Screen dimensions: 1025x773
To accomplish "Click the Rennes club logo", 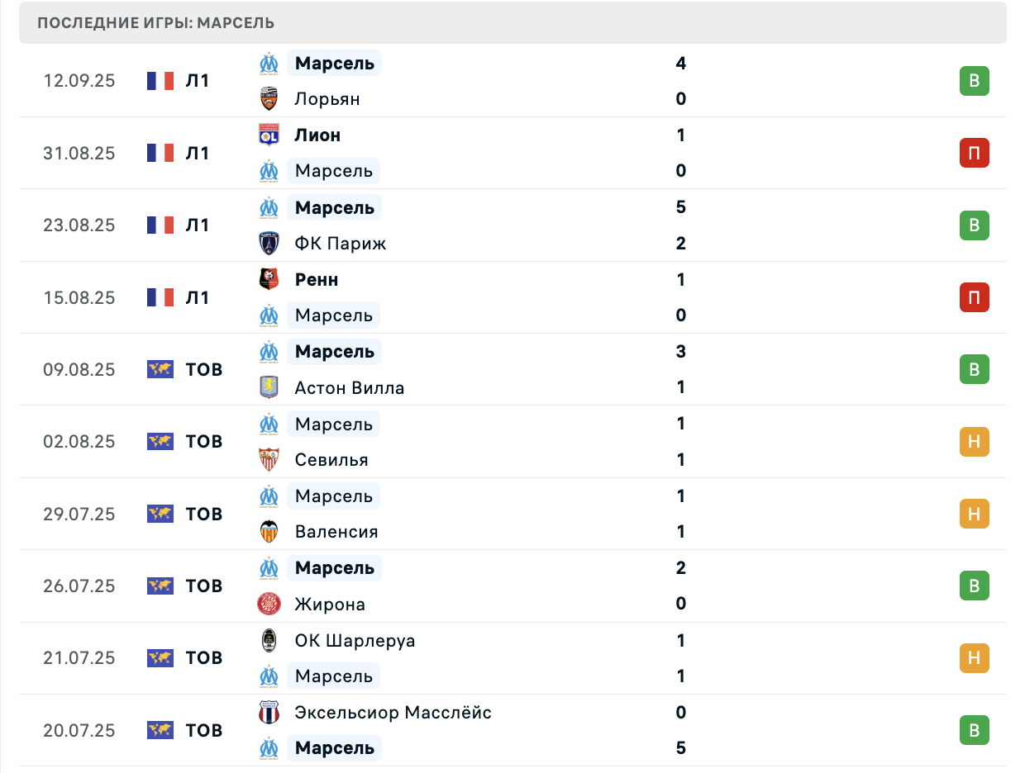I will coord(269,279).
